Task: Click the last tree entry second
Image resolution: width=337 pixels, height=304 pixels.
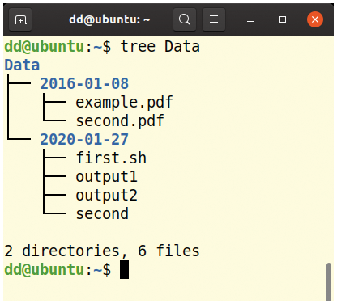Action: pos(102,214)
